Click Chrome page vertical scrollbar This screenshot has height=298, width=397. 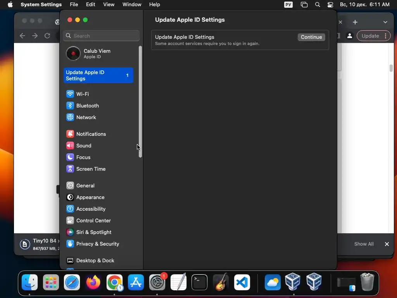click(x=391, y=68)
